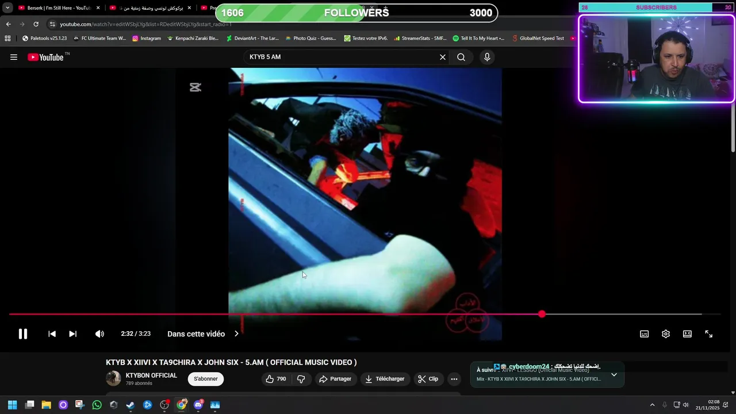Open the YouTube hamburger guide menu
Screen dimensions: 736x414
[14, 57]
